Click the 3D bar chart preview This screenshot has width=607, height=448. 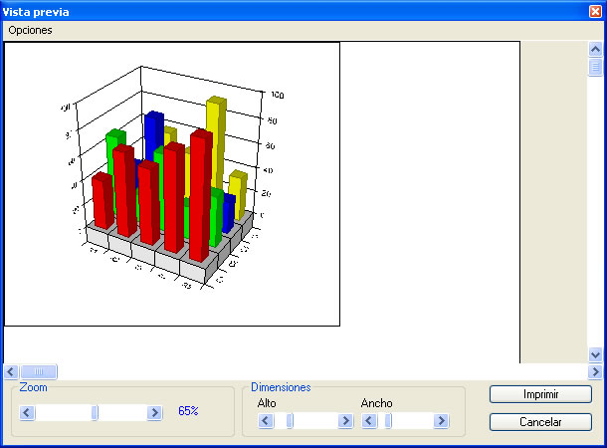pos(172,184)
